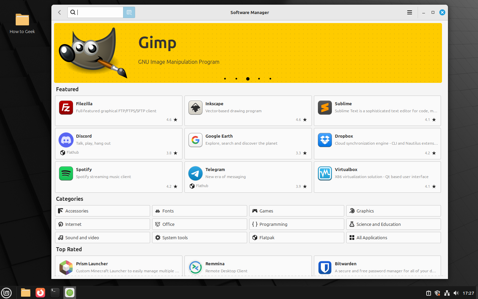Open the Dropbox app icon
The height and width of the screenshot is (299, 478).
pyautogui.click(x=325, y=140)
